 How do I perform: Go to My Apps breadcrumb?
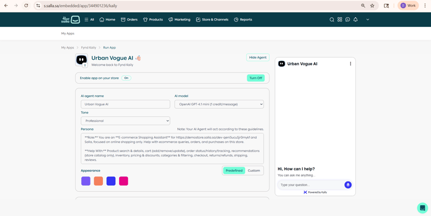pyautogui.click(x=68, y=47)
